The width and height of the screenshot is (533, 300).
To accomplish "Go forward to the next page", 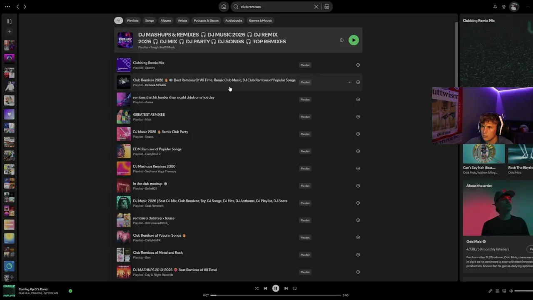I will point(25,7).
